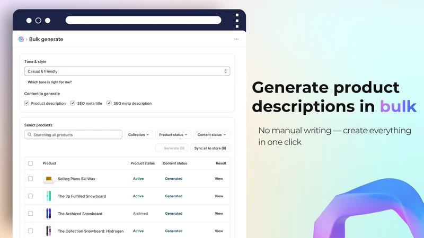Click the Archived status of The Archived Snowboard
This screenshot has height=238, width=424.
140,214
